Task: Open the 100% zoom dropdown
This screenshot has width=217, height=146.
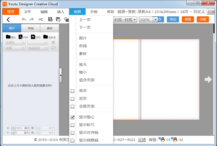Action: (148, 20)
